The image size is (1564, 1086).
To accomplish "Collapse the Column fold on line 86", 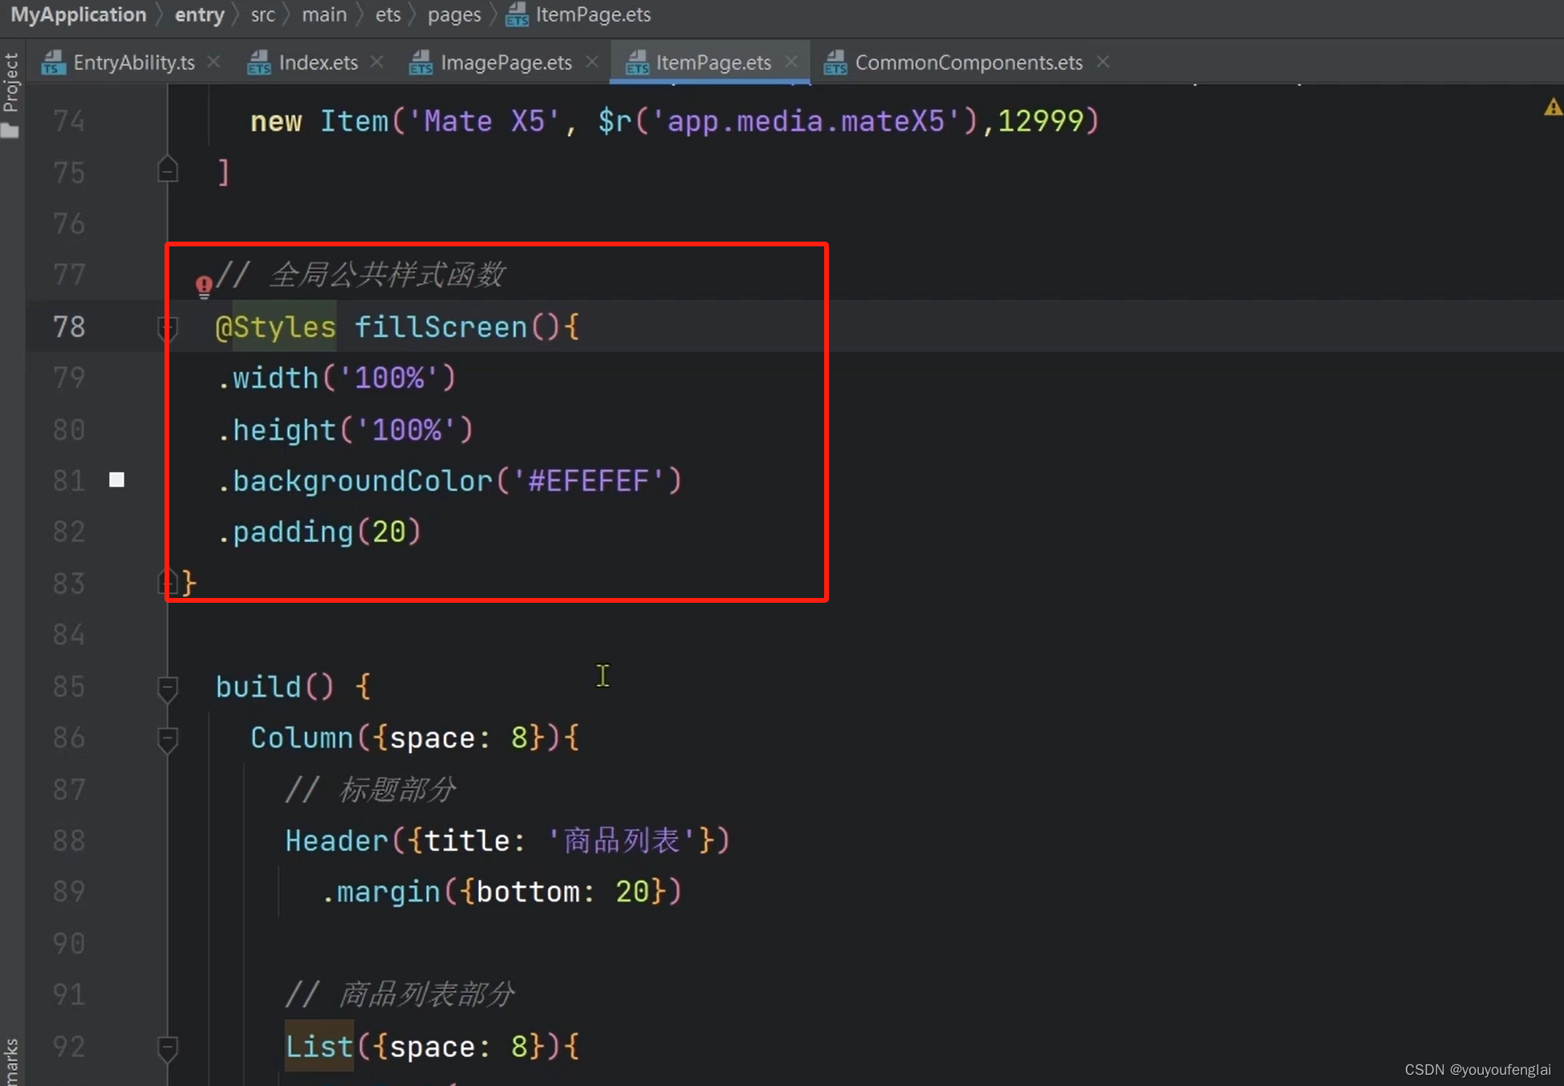I will pyautogui.click(x=168, y=739).
